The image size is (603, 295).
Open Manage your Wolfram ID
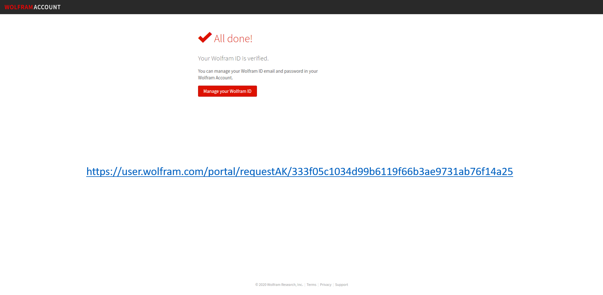point(227,91)
